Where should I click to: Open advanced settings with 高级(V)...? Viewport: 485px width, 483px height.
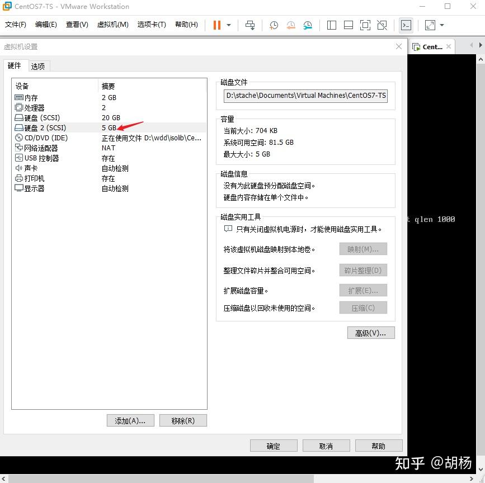371,333
